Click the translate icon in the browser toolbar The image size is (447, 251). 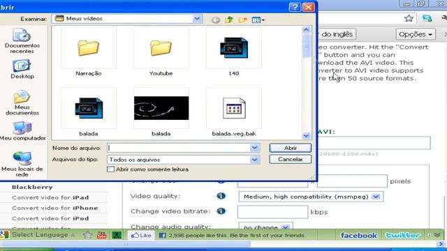coord(427,19)
